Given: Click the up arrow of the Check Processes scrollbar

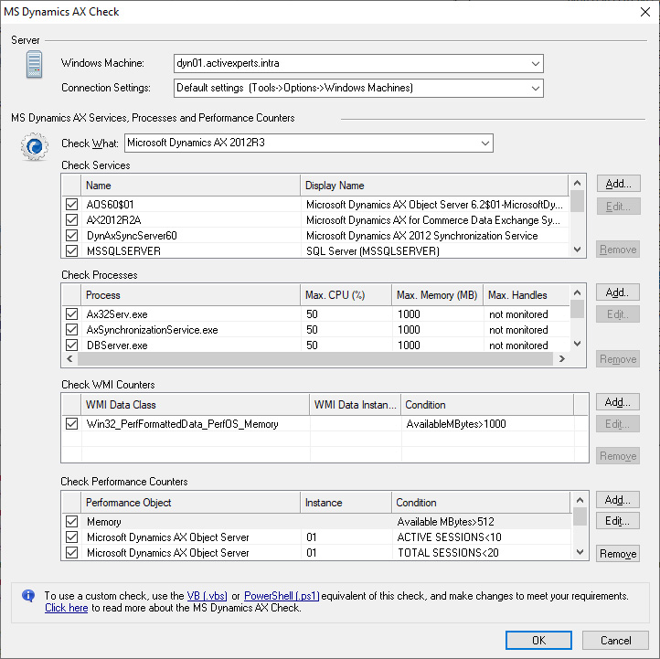Looking at the screenshot, I should [577, 292].
